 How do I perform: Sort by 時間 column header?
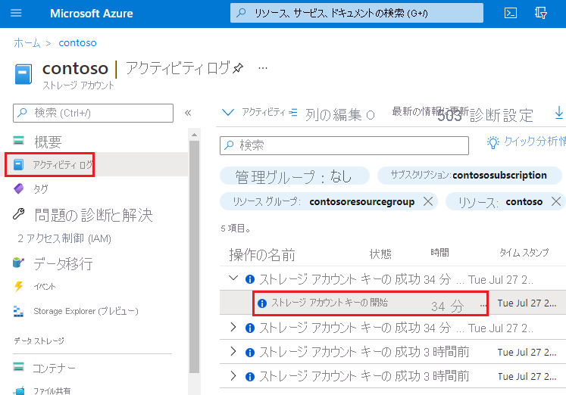click(439, 253)
